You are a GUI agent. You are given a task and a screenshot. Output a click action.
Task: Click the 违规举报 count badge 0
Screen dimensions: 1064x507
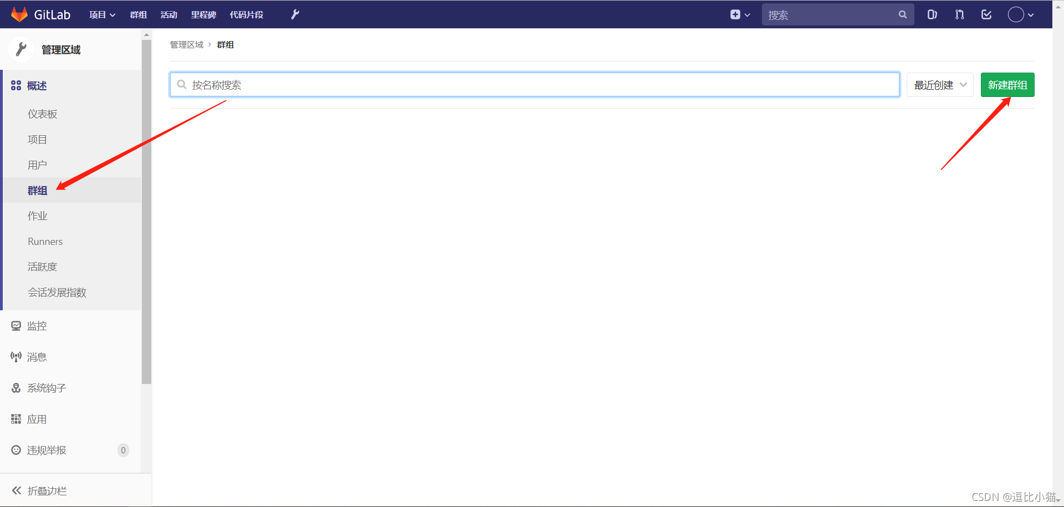tap(123, 450)
